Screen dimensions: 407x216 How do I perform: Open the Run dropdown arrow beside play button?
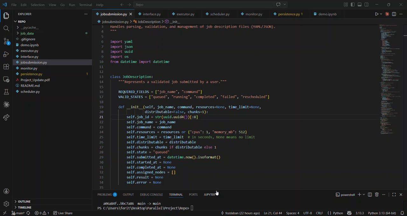point(381,14)
